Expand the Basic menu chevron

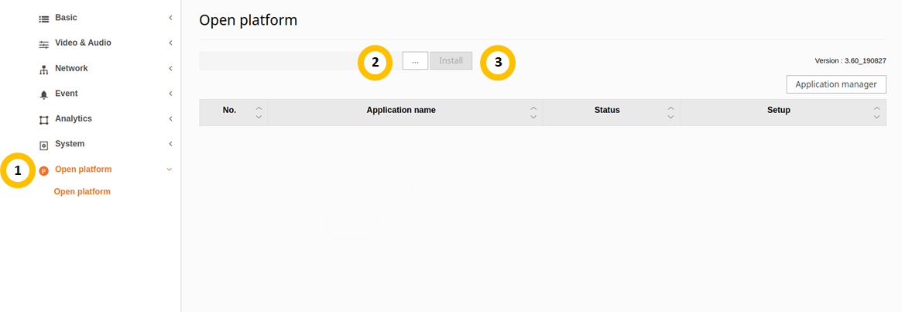pyautogui.click(x=170, y=18)
